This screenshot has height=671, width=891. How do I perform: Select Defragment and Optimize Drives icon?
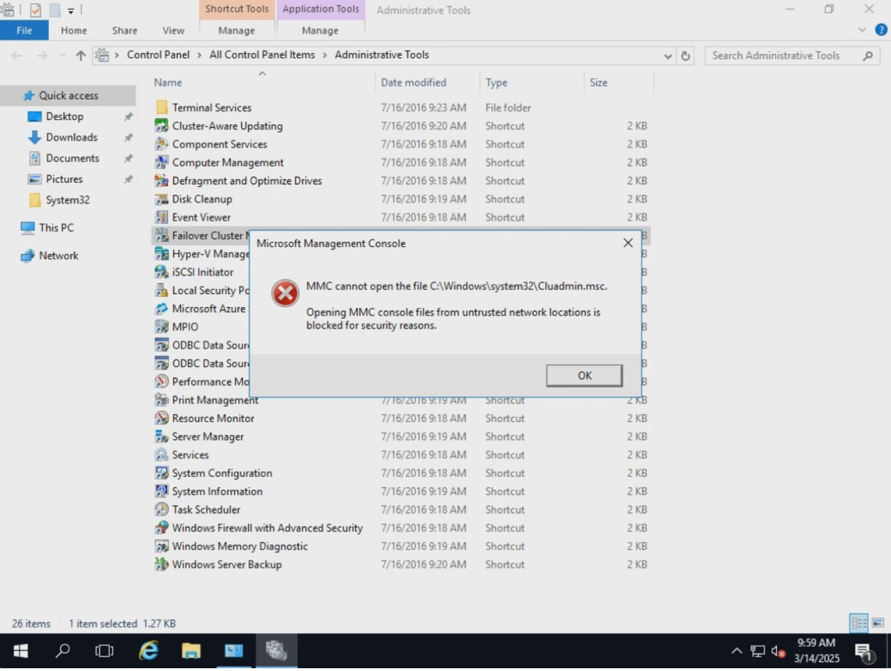[162, 181]
